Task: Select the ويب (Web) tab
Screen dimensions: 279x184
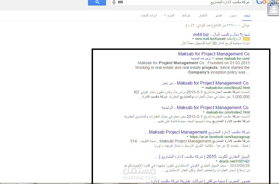Action: click(x=247, y=15)
